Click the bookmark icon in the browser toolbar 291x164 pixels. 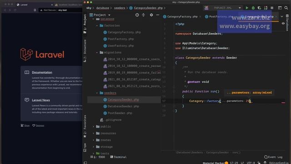[35, 10]
